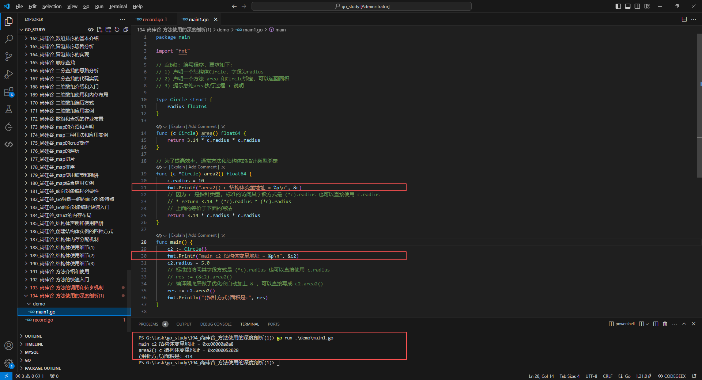Click the go_study command center search box
The image size is (702, 380).
pyautogui.click(x=362, y=6)
